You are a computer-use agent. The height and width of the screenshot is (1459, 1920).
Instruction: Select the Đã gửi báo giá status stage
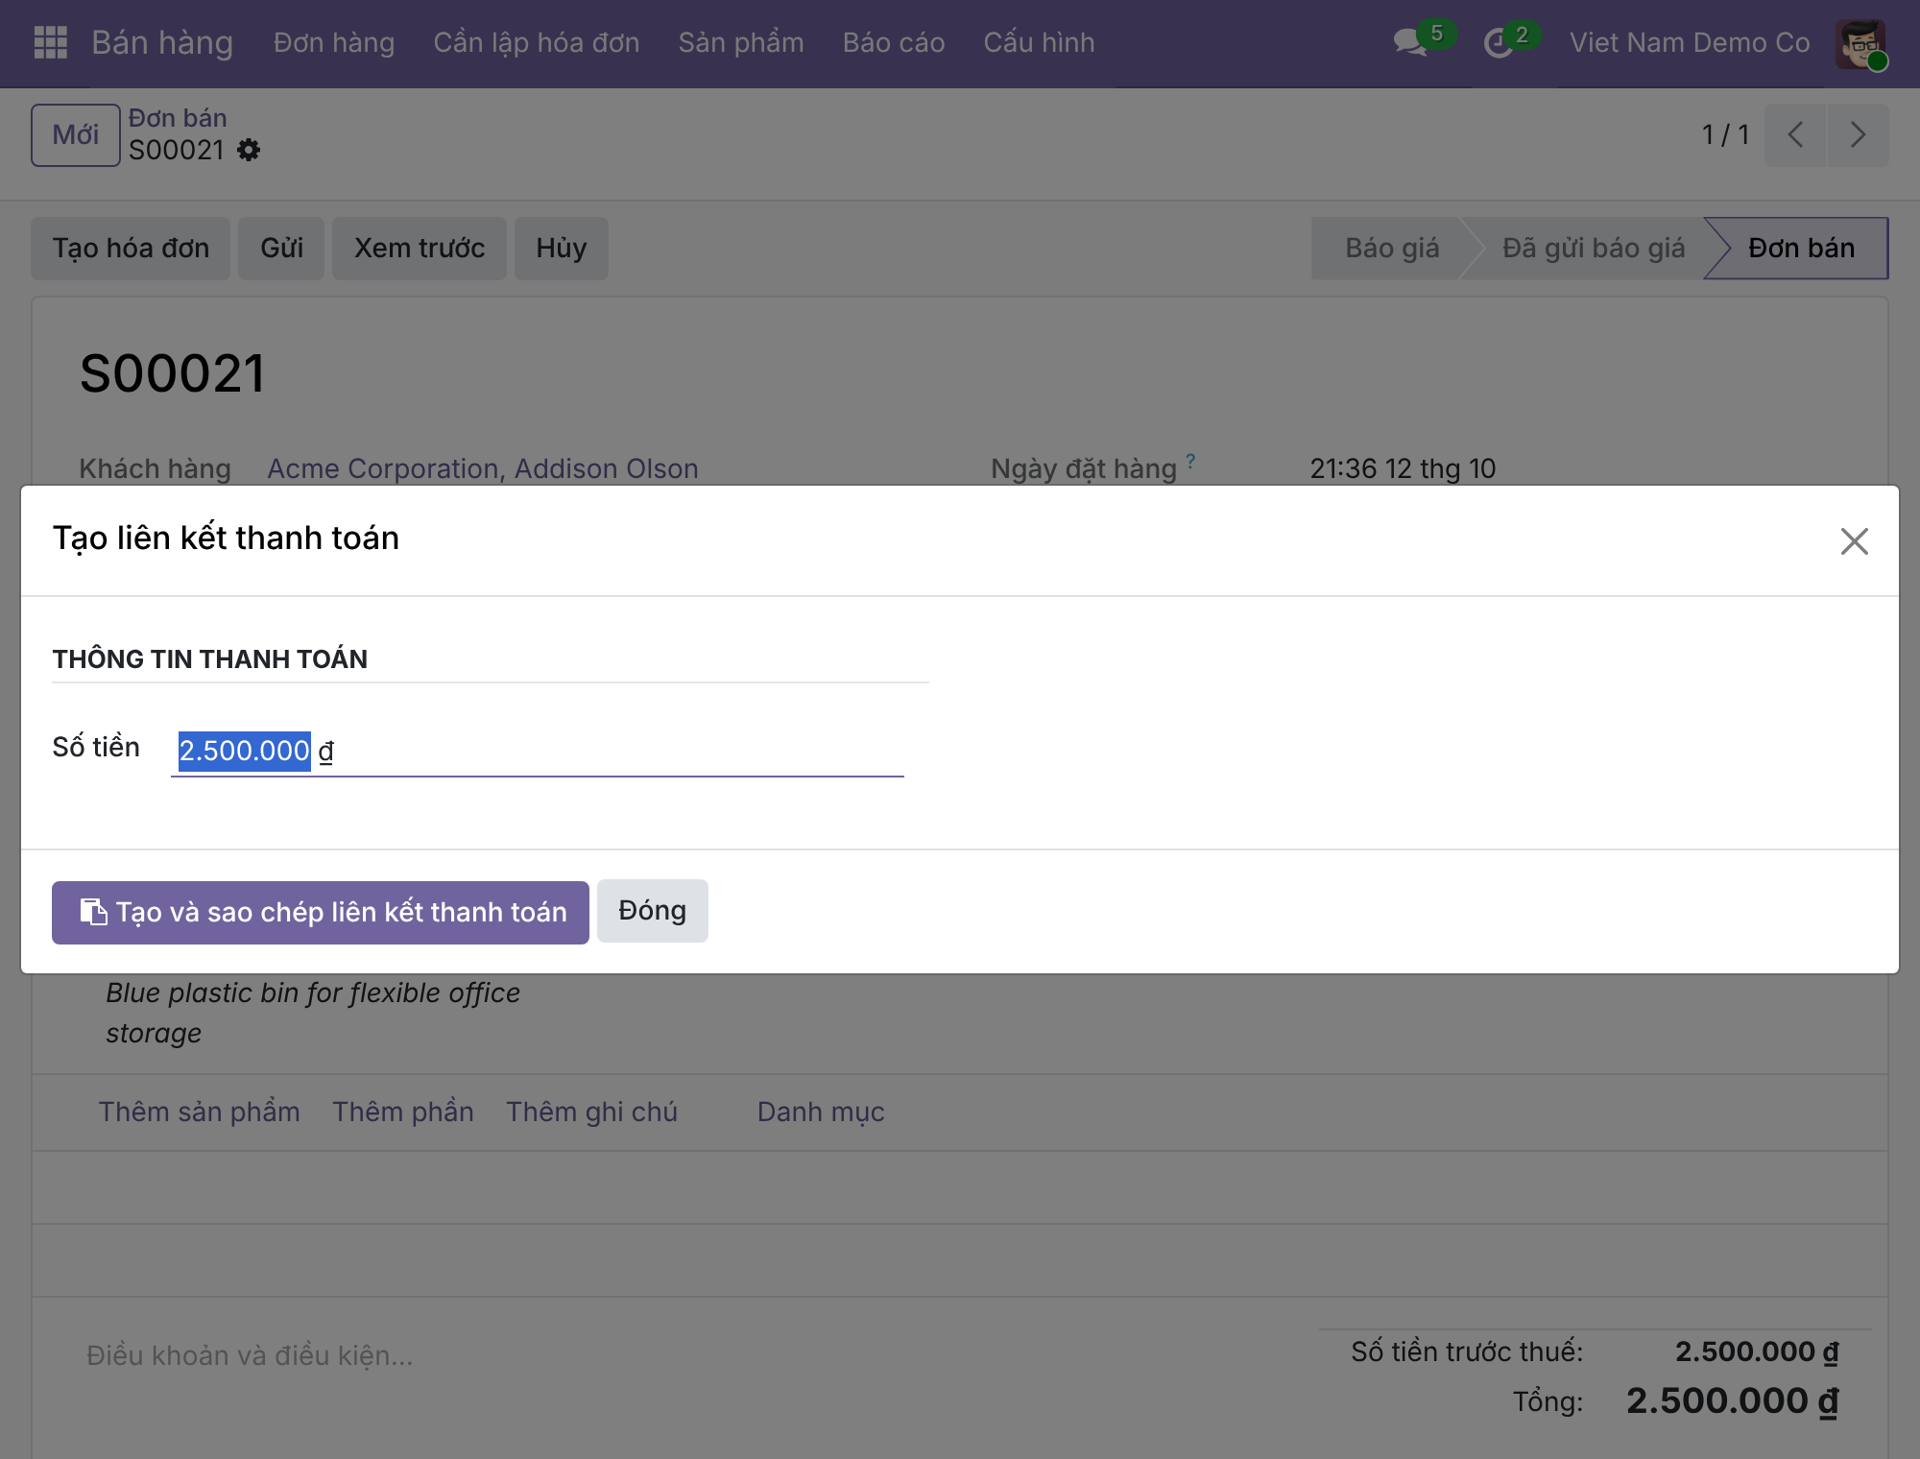(x=1594, y=248)
